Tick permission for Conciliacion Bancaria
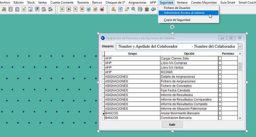256x137 pixels. coord(220,118)
